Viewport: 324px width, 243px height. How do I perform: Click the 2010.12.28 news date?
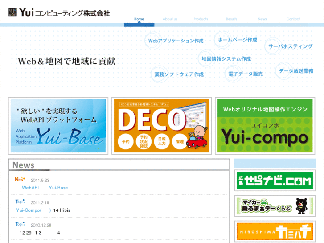tap(41, 225)
